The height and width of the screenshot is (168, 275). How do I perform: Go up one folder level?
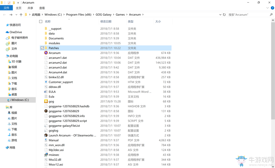point(21,15)
